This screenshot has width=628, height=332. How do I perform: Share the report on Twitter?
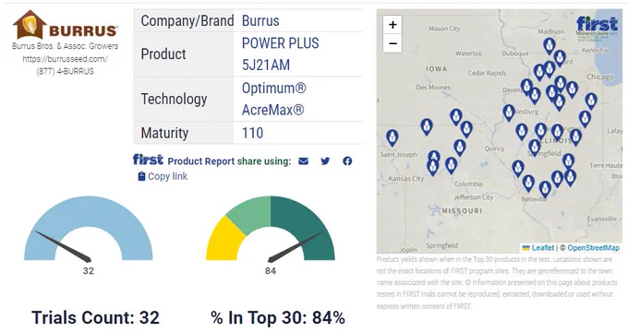pyautogui.click(x=325, y=161)
